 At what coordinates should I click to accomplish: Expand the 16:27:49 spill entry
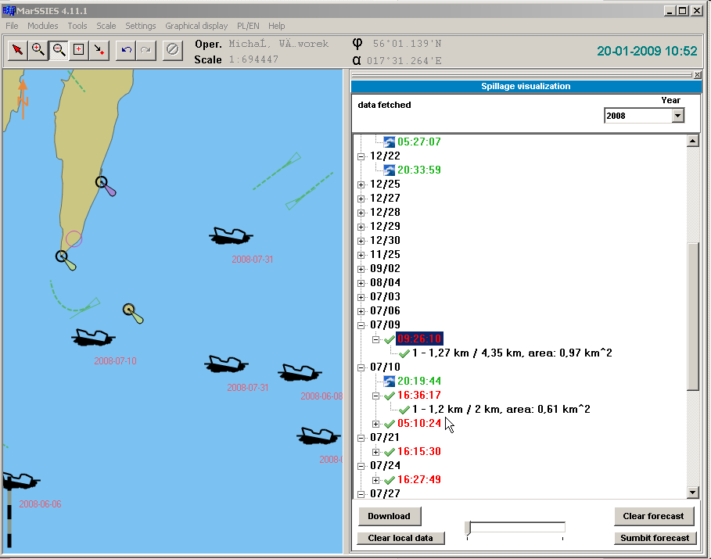376,480
